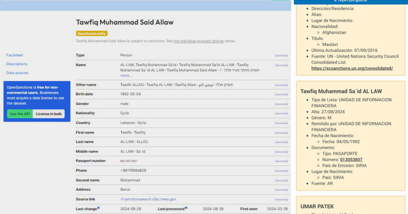Image resolution: width=408 pixels, height=214 pixels.
Task: View sources for the Phone row
Action: click(281, 171)
